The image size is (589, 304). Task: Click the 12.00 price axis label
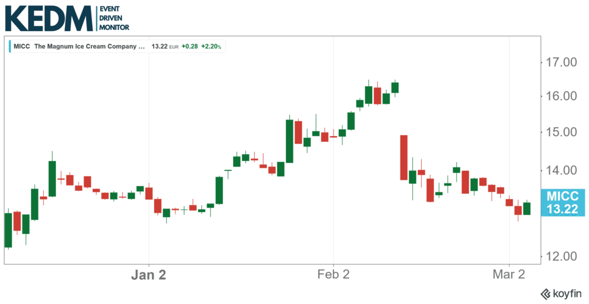tap(562, 256)
